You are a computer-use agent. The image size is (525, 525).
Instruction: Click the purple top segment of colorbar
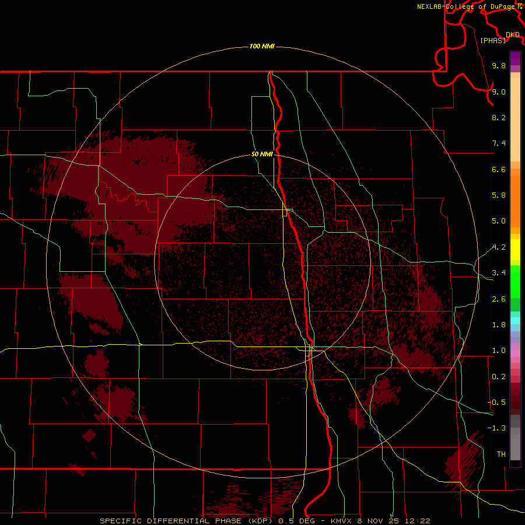515,58
